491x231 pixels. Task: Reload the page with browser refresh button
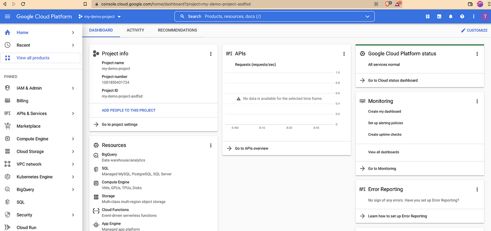23,4
